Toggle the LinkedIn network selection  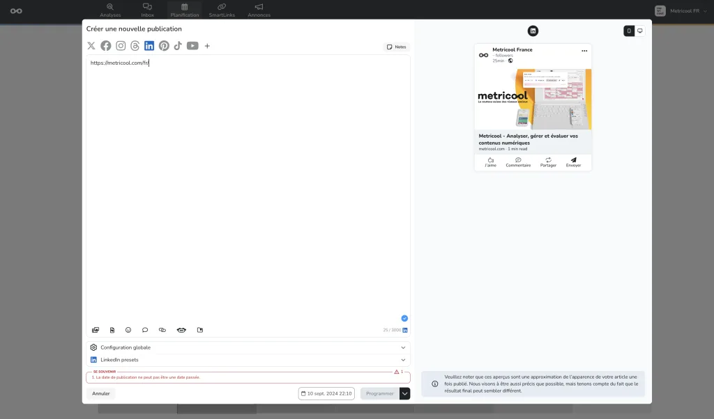149,46
